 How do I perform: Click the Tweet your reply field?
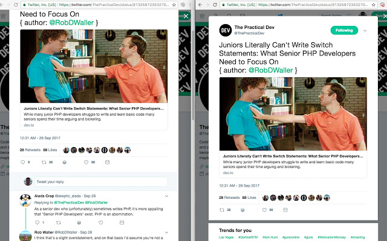click(101, 182)
